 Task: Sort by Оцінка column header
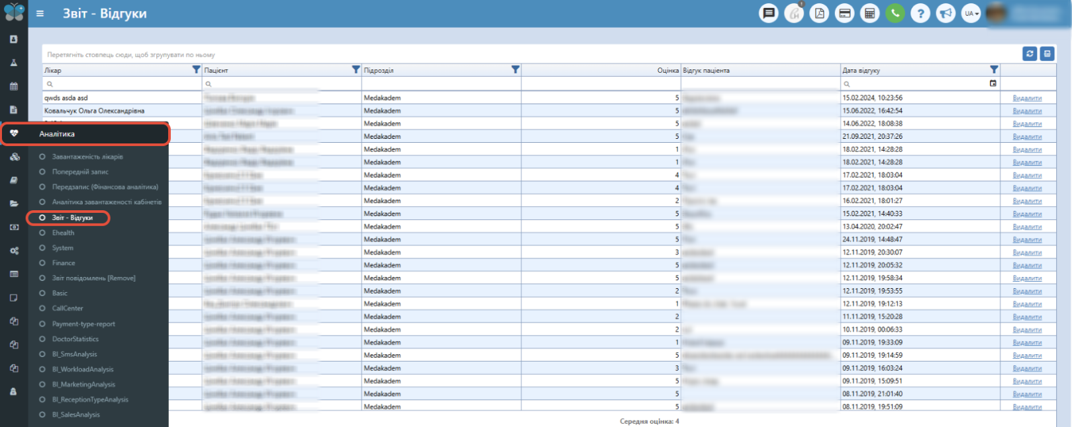click(667, 70)
